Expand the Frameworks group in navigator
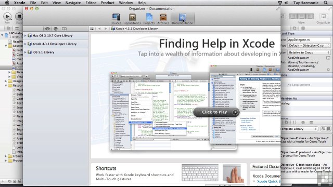The height and width of the screenshot is (187, 333). point(6,156)
